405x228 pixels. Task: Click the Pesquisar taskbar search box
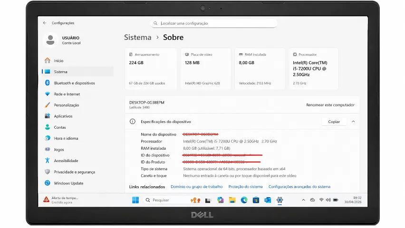[x=173, y=200]
